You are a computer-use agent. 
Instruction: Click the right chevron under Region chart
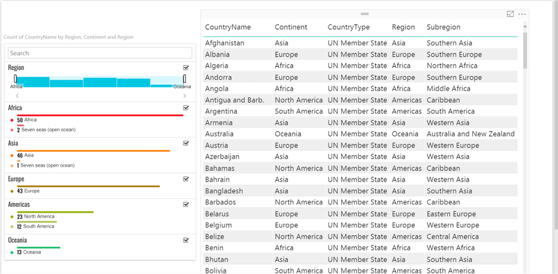[185, 95]
